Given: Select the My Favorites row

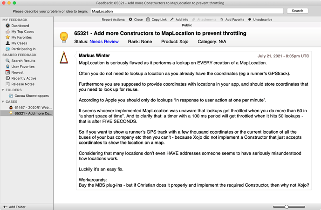Looking at the screenshot, I should [27, 37].
